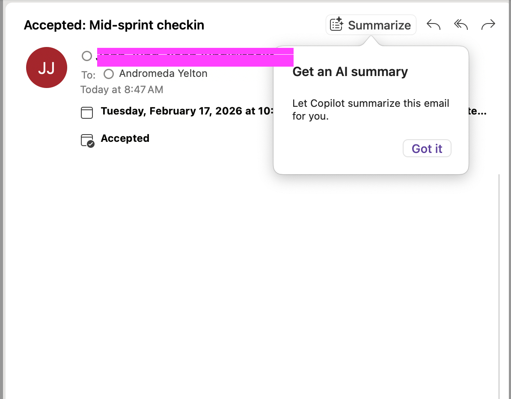Click the sender's presence status circle
This screenshot has width=511, height=399.
[x=87, y=56]
